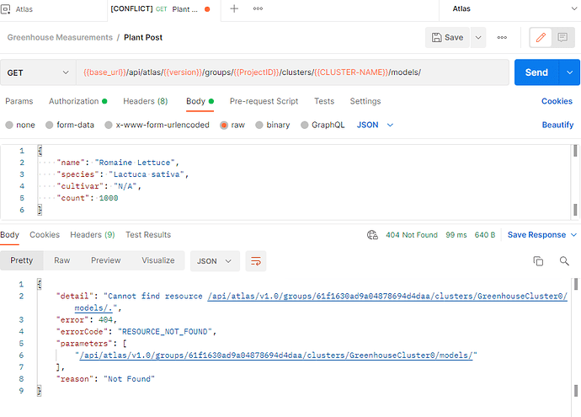Click the pencil edit mode icon

(x=541, y=38)
